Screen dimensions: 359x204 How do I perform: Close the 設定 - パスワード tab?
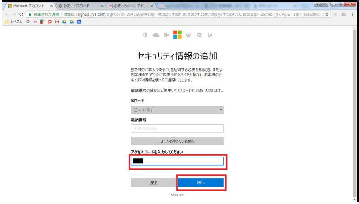(102, 6)
